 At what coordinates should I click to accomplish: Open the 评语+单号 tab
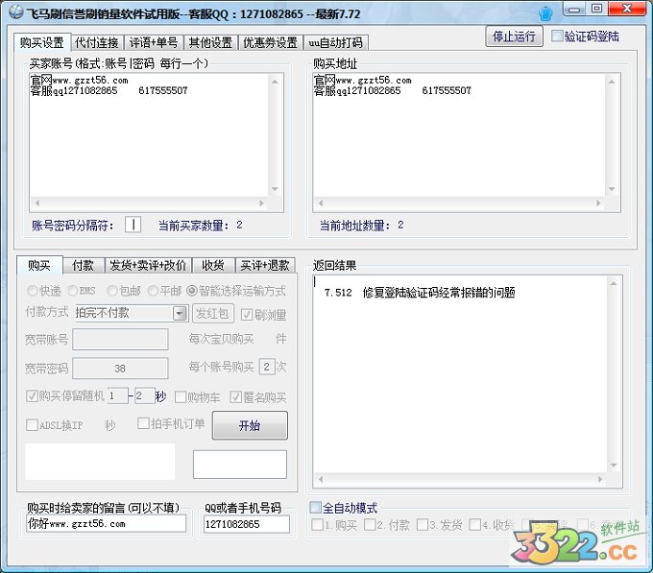pyautogui.click(x=154, y=42)
